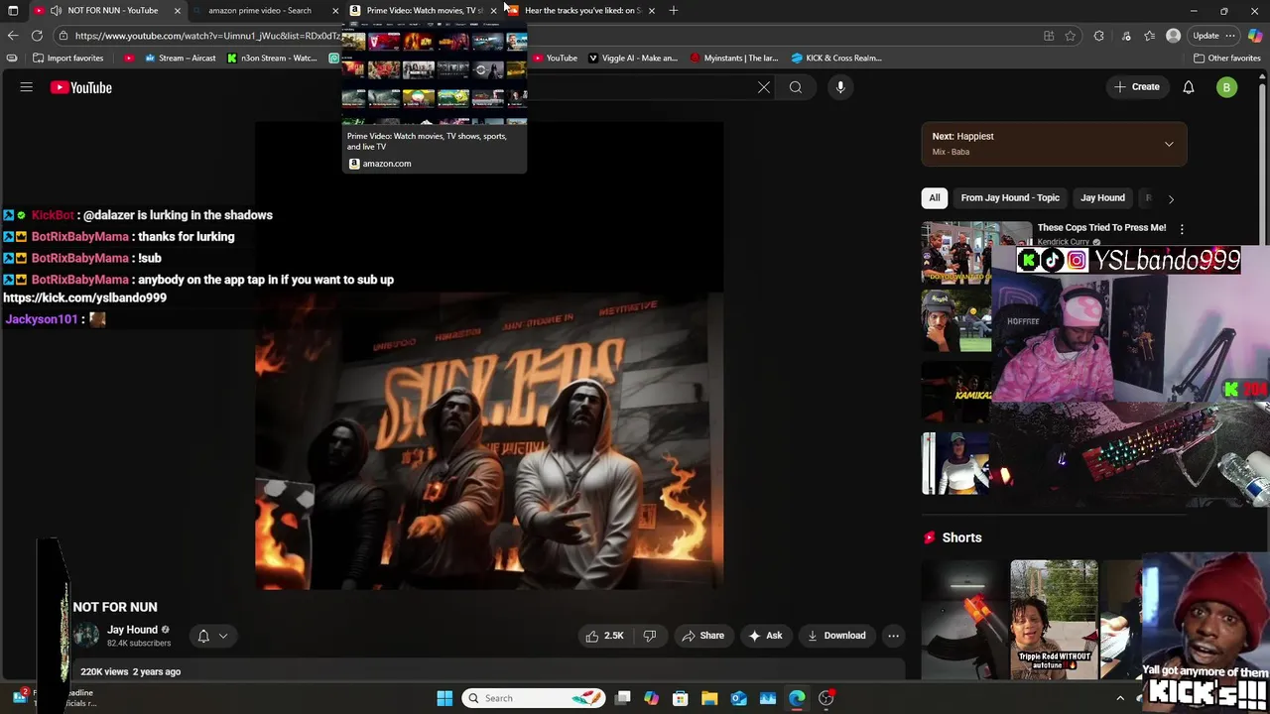The width and height of the screenshot is (1270, 714).
Task: Like the video showing 2.5K
Action: pyautogui.click(x=604, y=636)
